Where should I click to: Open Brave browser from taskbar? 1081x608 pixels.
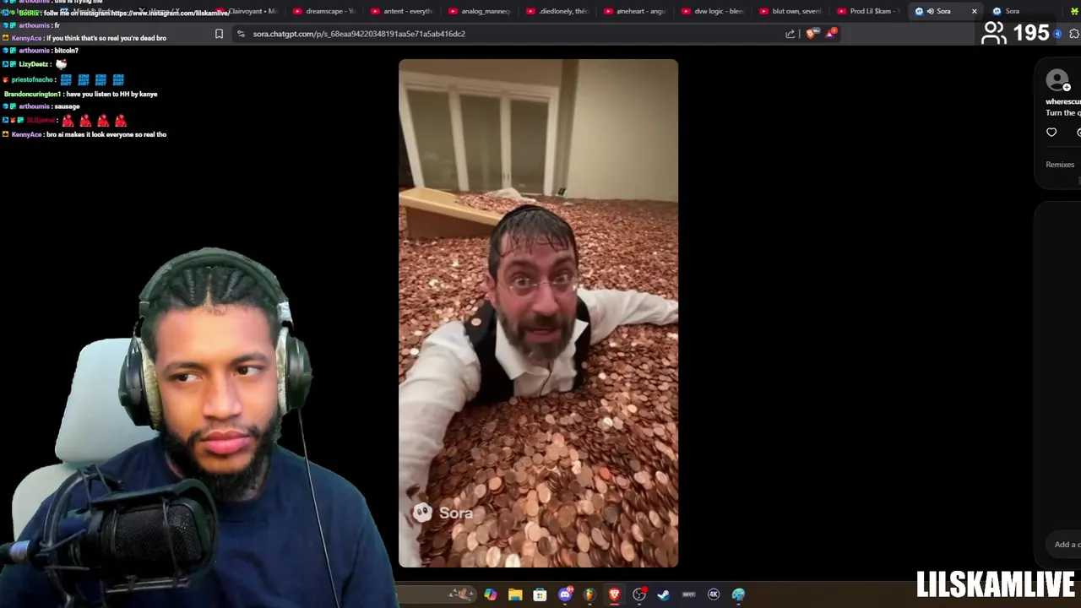(614, 594)
